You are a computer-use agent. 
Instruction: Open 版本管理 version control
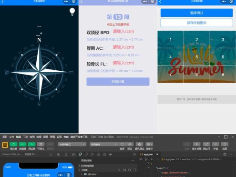coord(196,144)
